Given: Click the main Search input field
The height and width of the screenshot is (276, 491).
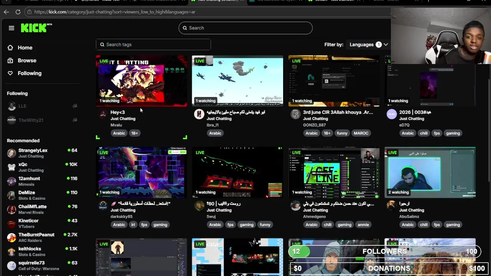Looking at the screenshot, I should click(245, 28).
